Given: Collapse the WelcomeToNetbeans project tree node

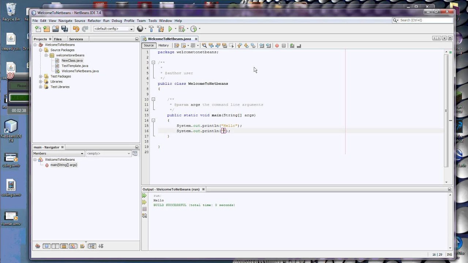Looking at the screenshot, I should point(35,45).
